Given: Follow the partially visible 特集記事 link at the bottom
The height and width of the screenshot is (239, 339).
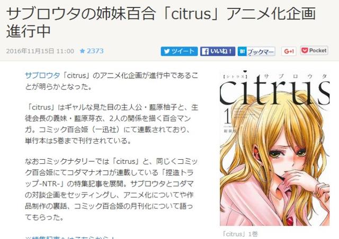Looking at the screenshot, I should click(70, 237).
